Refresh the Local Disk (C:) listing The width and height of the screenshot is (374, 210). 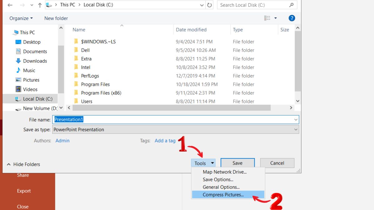pos(209,5)
